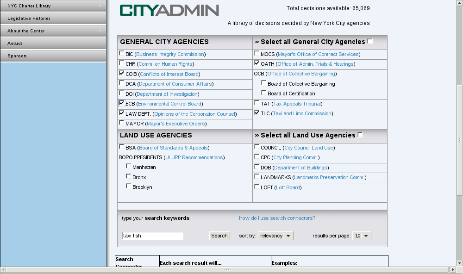Image resolution: width=463 pixels, height=274 pixels.
Task: Open Loft Board link
Action: click(x=288, y=188)
